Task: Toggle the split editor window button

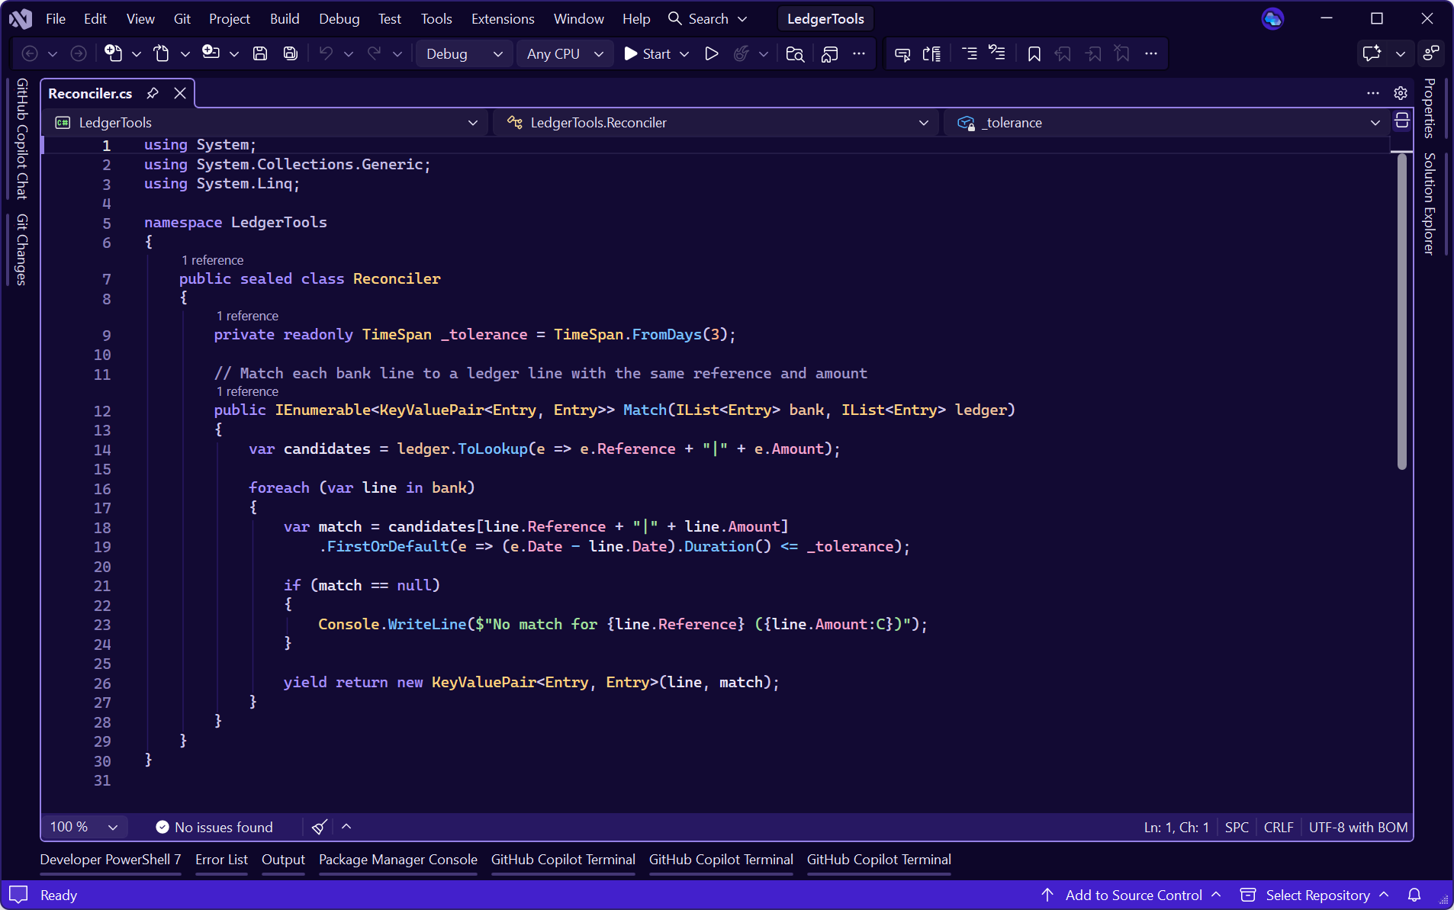Action: point(1402,121)
